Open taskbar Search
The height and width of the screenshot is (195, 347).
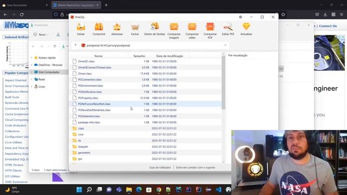coord(89,190)
